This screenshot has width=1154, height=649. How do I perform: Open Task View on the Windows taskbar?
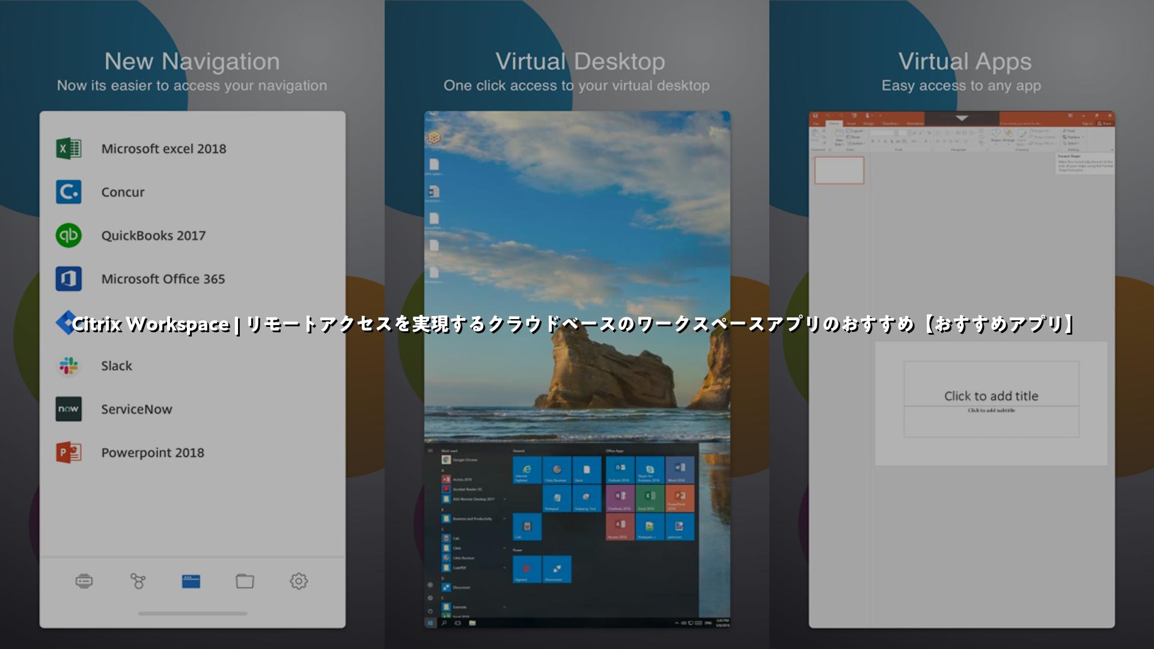(x=458, y=623)
